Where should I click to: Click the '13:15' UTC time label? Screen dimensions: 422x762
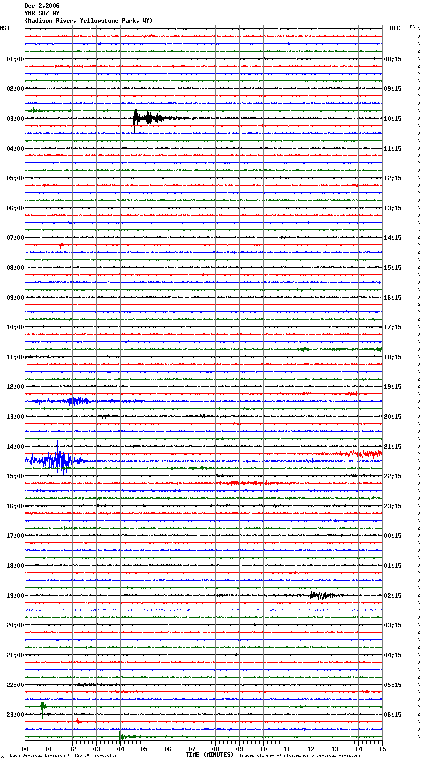393,208
